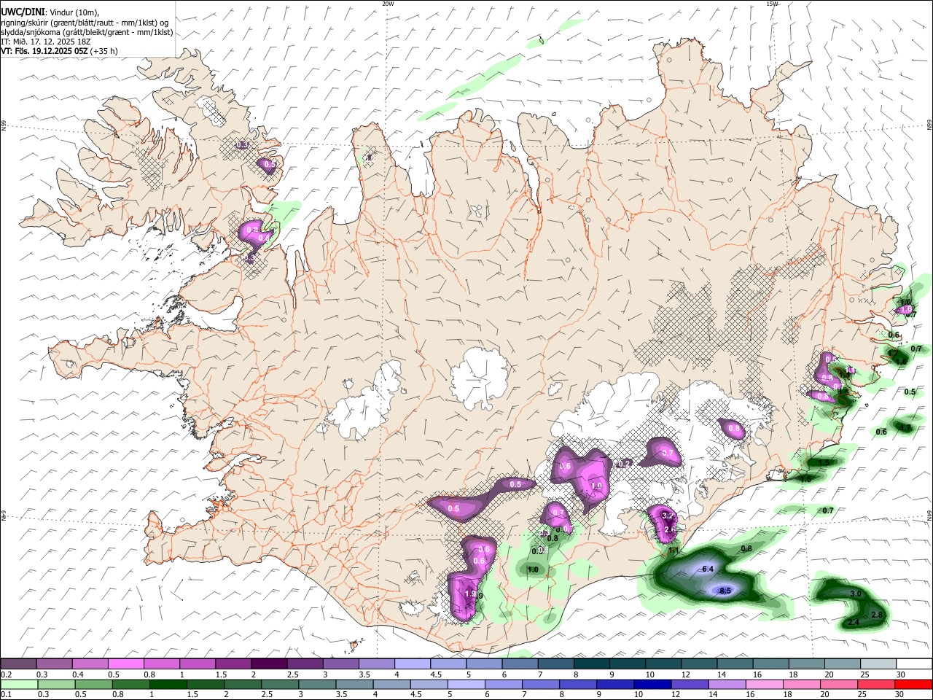Screen dimensions: 933x700
Task: Click the '20W' longitude label at the top
Action: click(388, 3)
